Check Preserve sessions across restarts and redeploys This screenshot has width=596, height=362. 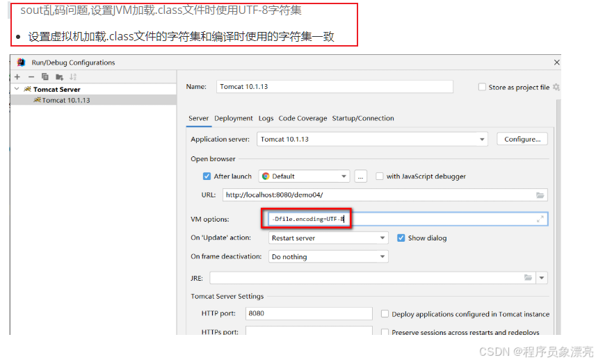(385, 332)
